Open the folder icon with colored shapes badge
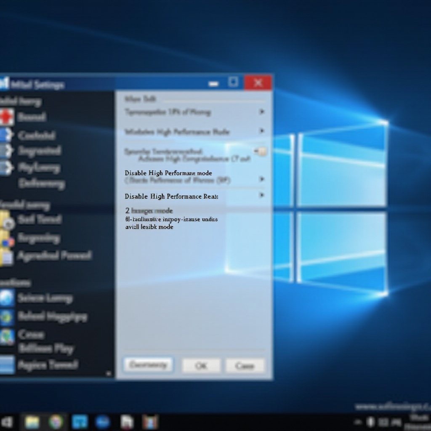This screenshot has width=431, height=431. [7, 239]
